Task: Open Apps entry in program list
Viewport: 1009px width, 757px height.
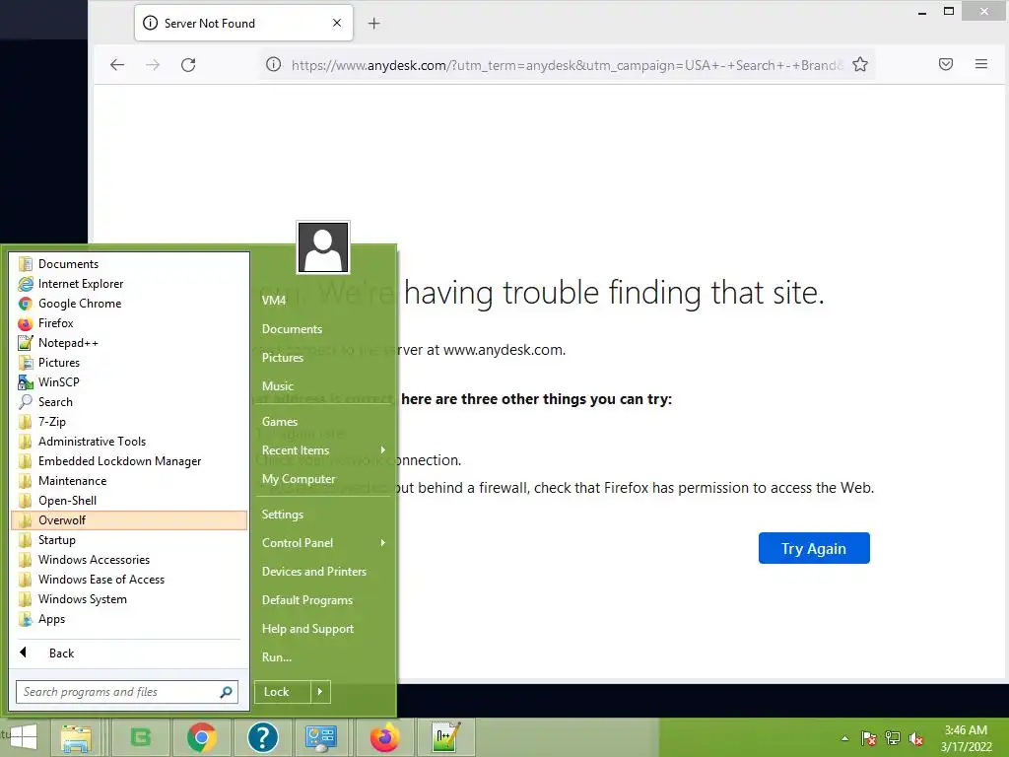Action: point(129,619)
